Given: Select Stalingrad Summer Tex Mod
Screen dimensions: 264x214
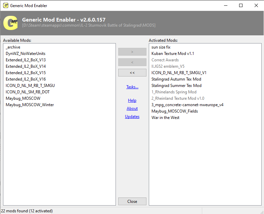Looking at the screenshot, I should click(176, 86).
